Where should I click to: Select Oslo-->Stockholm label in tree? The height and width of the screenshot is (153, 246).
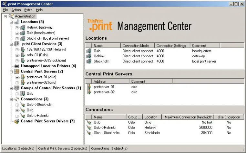(x=39, y=105)
